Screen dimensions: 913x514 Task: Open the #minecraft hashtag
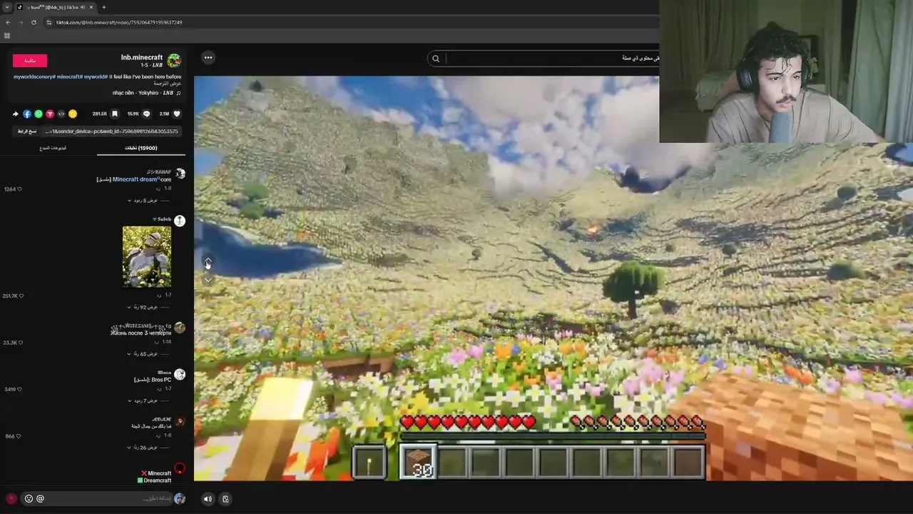pos(69,76)
